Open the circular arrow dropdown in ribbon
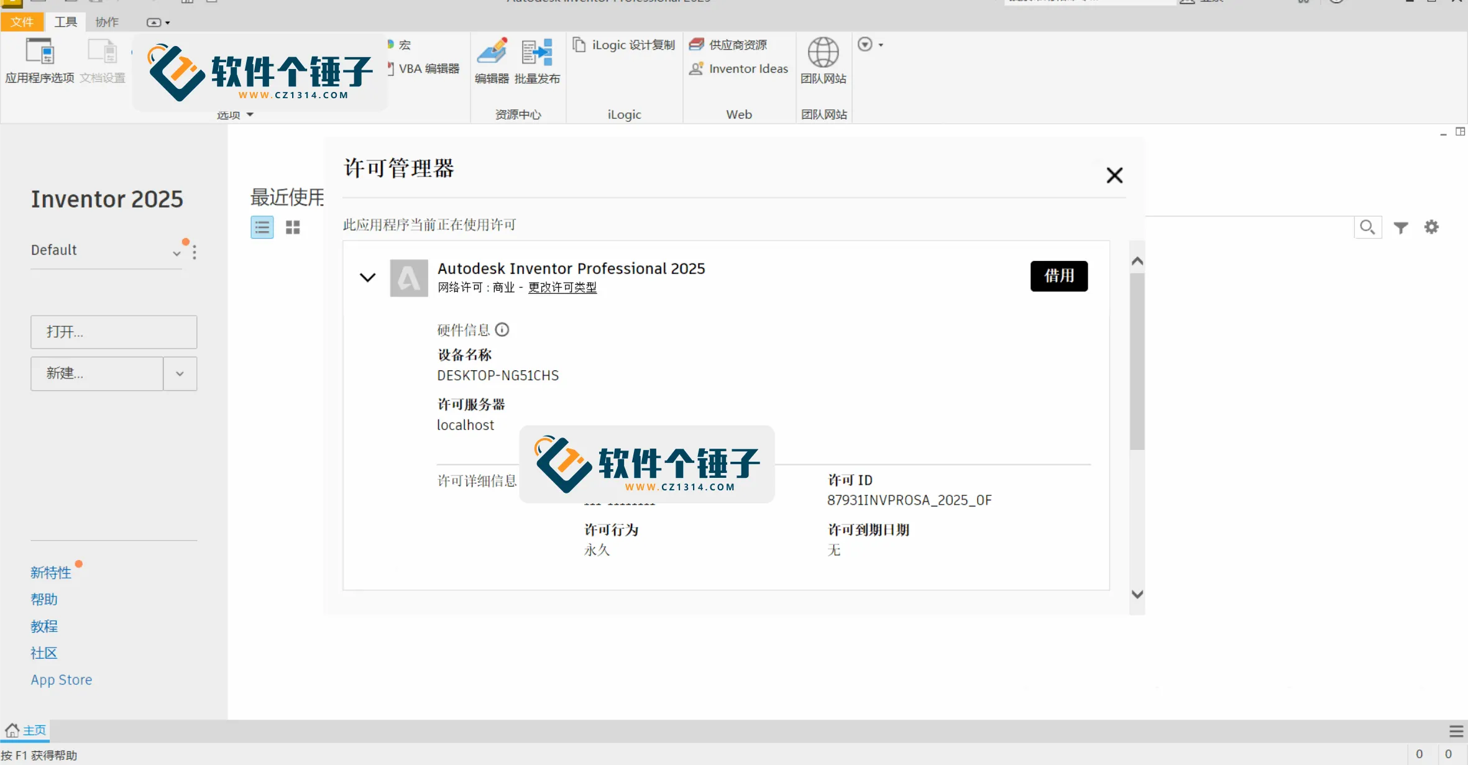1468x765 pixels. point(870,44)
